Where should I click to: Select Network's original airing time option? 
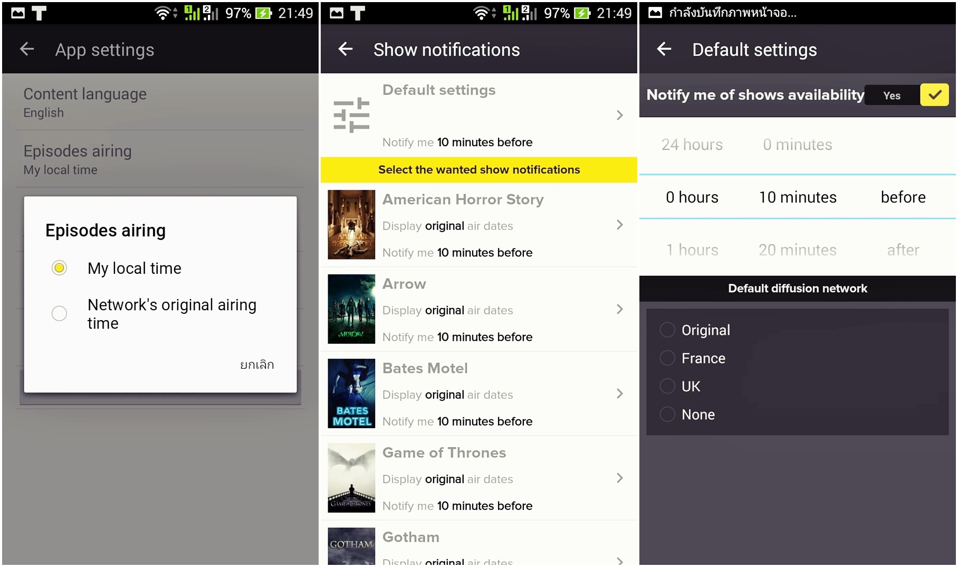coord(59,313)
